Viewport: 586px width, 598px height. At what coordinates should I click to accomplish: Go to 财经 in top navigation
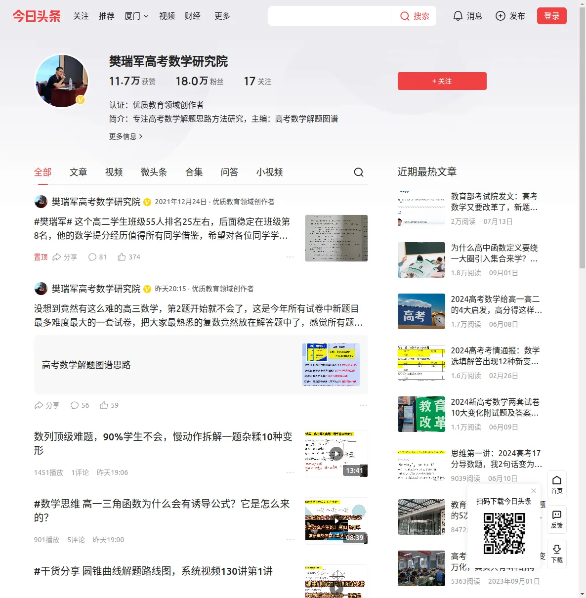pos(193,16)
